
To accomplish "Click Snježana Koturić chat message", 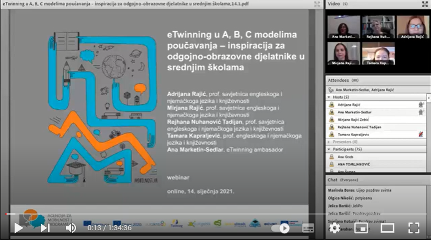I will [357, 221].
